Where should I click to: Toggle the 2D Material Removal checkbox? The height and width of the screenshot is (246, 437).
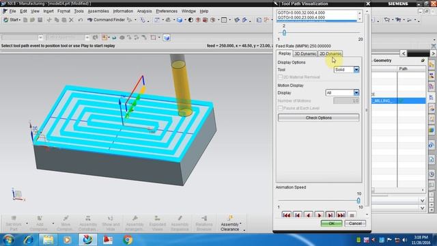281,77
